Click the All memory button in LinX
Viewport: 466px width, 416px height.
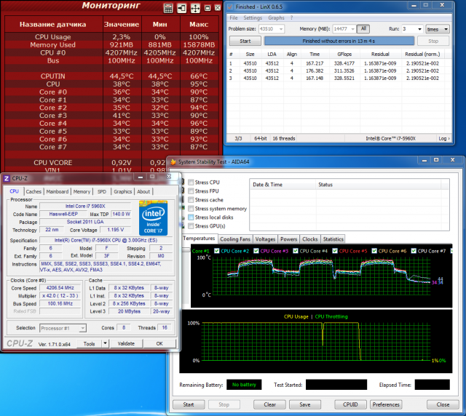[363, 29]
